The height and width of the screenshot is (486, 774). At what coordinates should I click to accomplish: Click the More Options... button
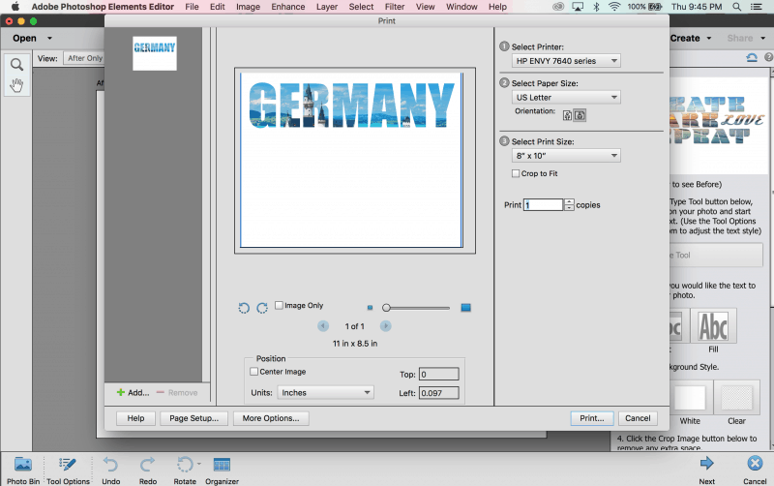pyautogui.click(x=271, y=418)
